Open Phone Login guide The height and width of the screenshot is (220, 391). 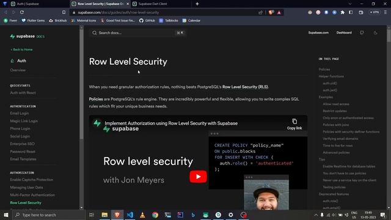(x=20, y=128)
